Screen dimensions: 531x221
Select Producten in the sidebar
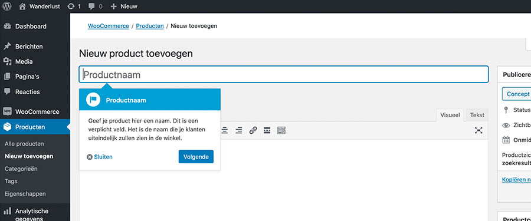35,127
